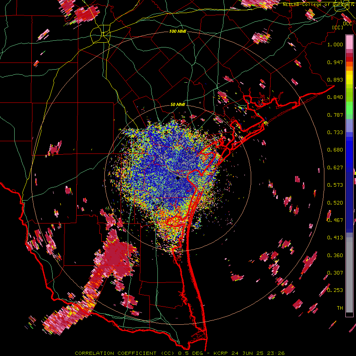Click the 0.573 scale value
The image size is (356, 356).
(335, 185)
